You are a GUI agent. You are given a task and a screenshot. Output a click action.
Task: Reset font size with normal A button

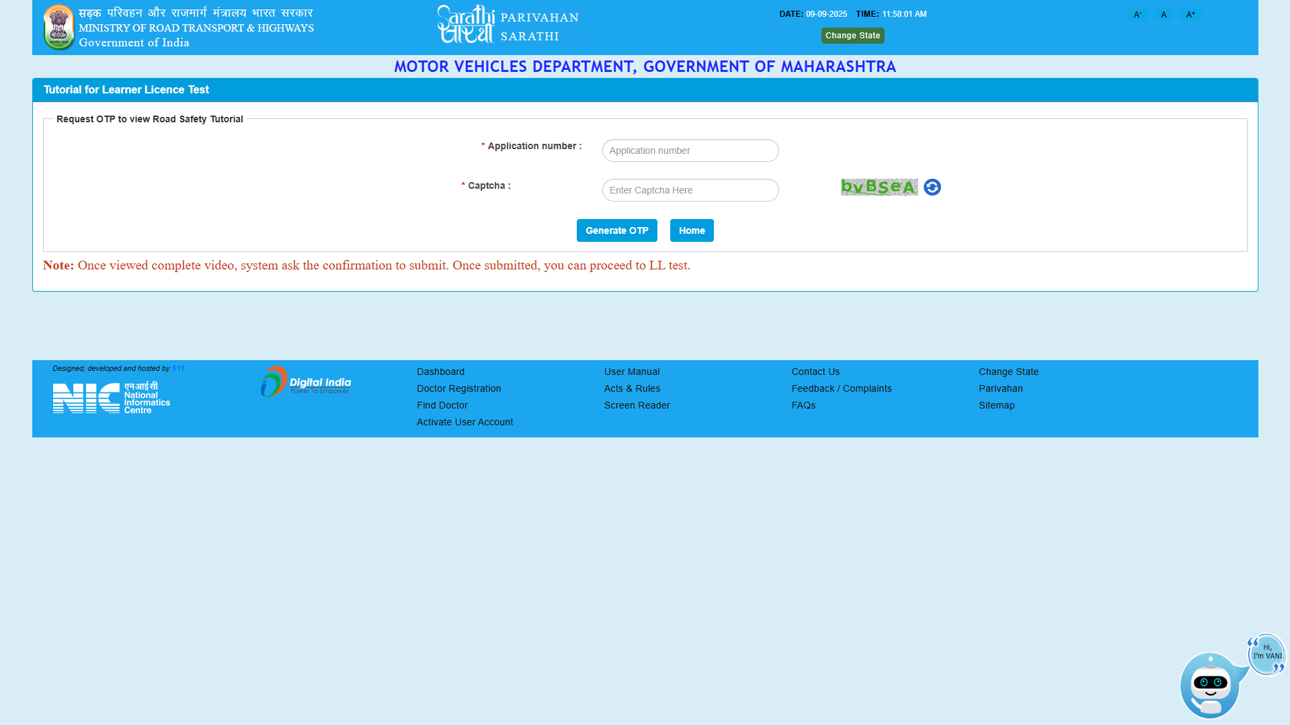click(1164, 15)
